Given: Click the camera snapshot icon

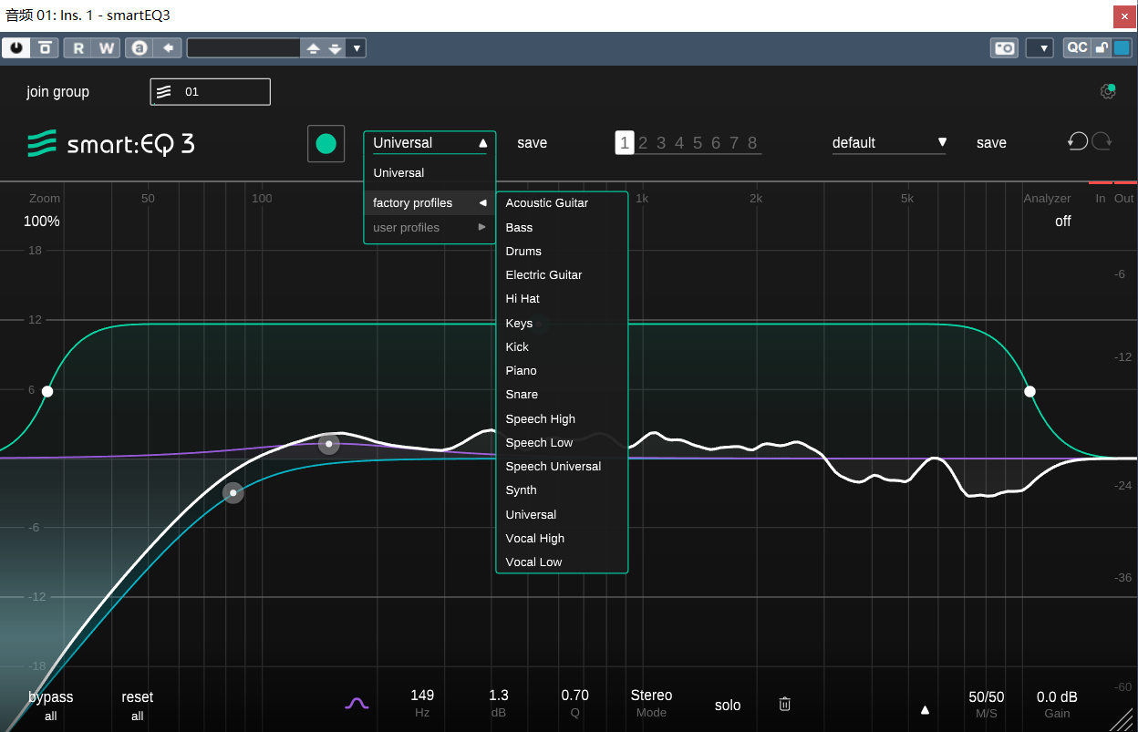Looking at the screenshot, I should coord(1004,48).
